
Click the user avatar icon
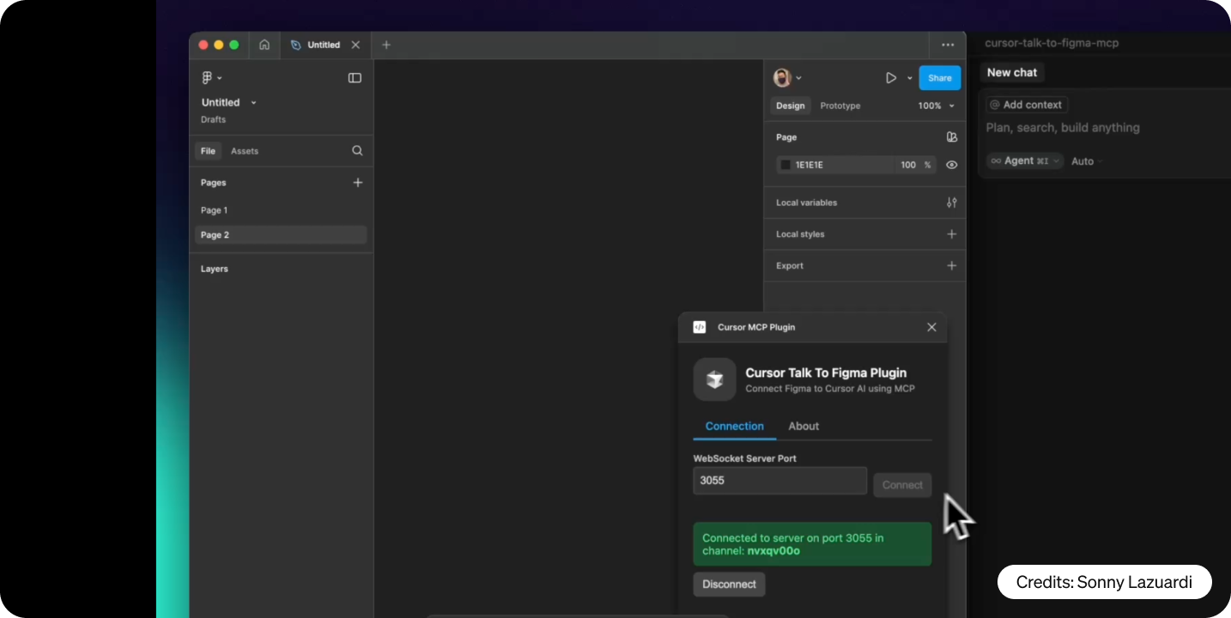coord(782,78)
